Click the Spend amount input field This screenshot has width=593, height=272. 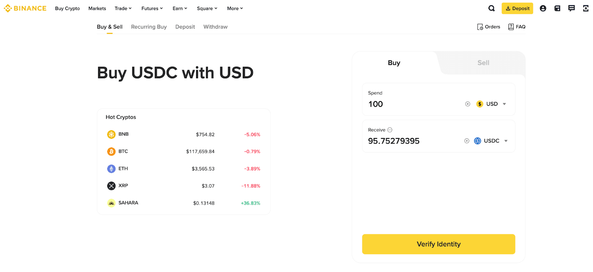411,104
